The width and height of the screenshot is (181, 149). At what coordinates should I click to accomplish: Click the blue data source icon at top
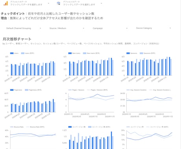tap(59, 3)
